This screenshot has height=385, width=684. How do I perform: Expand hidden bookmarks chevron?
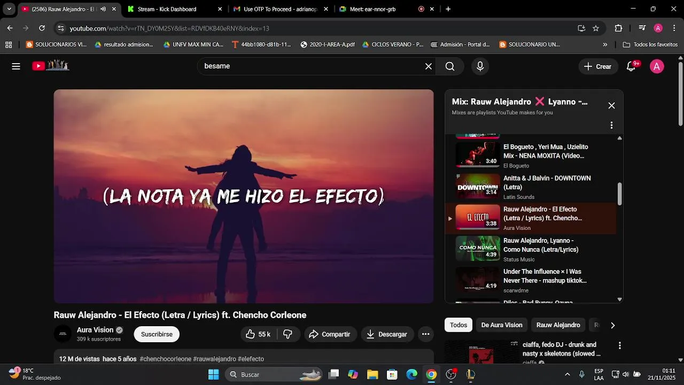tap(605, 44)
